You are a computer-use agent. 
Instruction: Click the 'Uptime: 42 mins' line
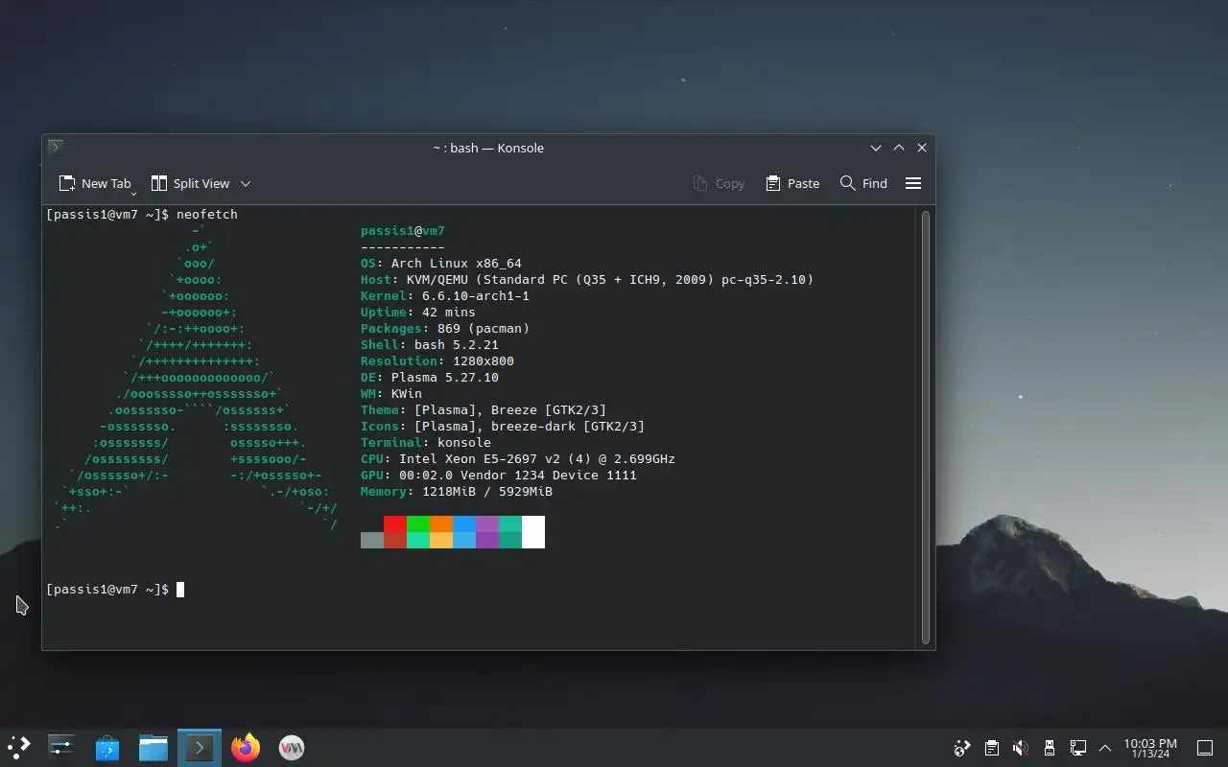point(418,313)
